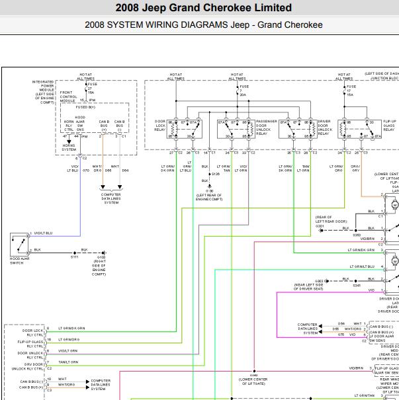Click the flip-up glass relay symbol

(360, 129)
